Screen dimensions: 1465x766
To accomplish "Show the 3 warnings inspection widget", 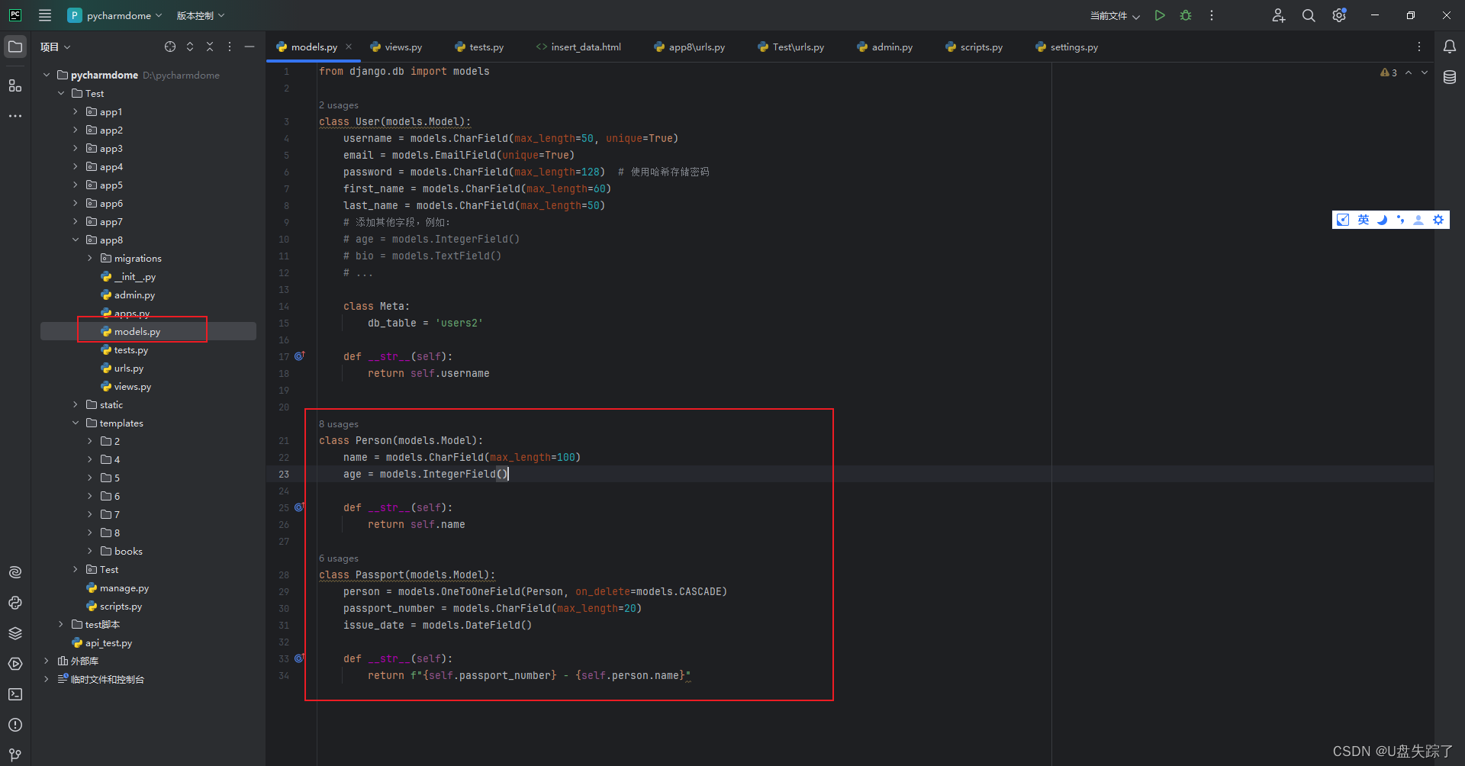I will tap(1389, 72).
